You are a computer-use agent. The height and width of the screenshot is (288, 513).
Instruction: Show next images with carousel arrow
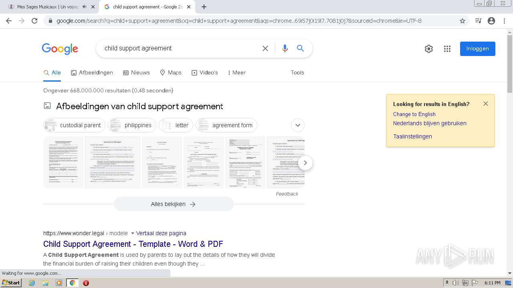pyautogui.click(x=305, y=163)
